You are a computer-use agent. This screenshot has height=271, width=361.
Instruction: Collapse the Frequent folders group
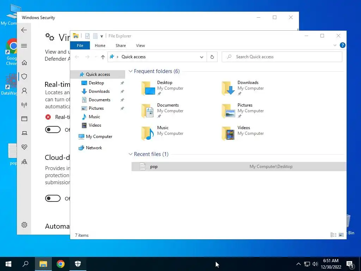click(x=130, y=71)
